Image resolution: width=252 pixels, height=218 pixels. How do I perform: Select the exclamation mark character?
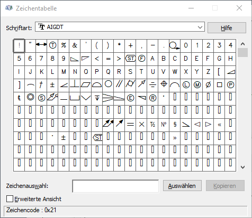click(19, 45)
